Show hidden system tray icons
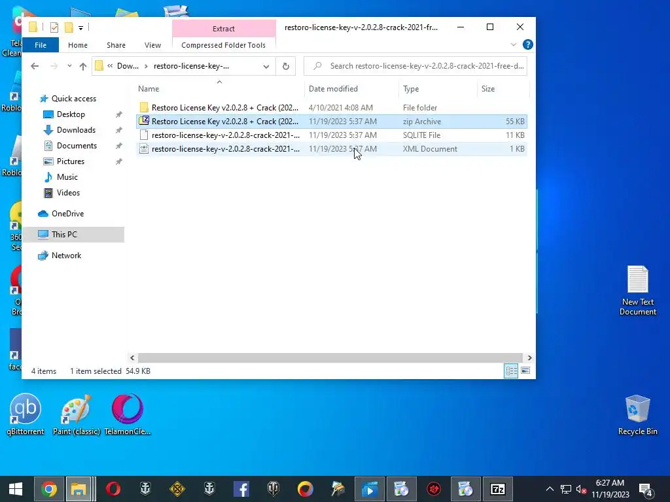Viewport: 670px width, 502px height. (550, 489)
